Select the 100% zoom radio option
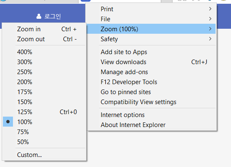The width and height of the screenshot is (231, 167). coord(8,122)
